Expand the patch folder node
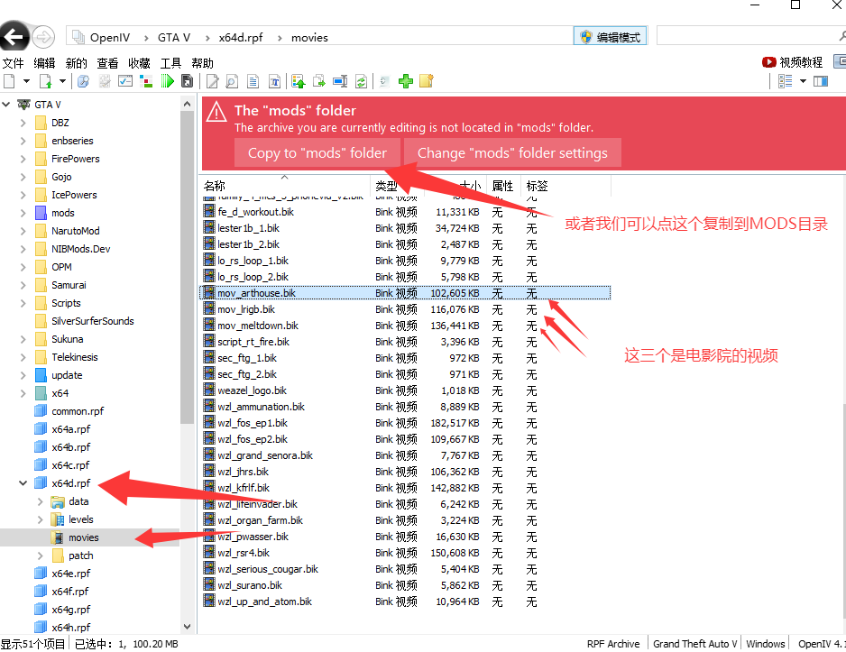 41,556
